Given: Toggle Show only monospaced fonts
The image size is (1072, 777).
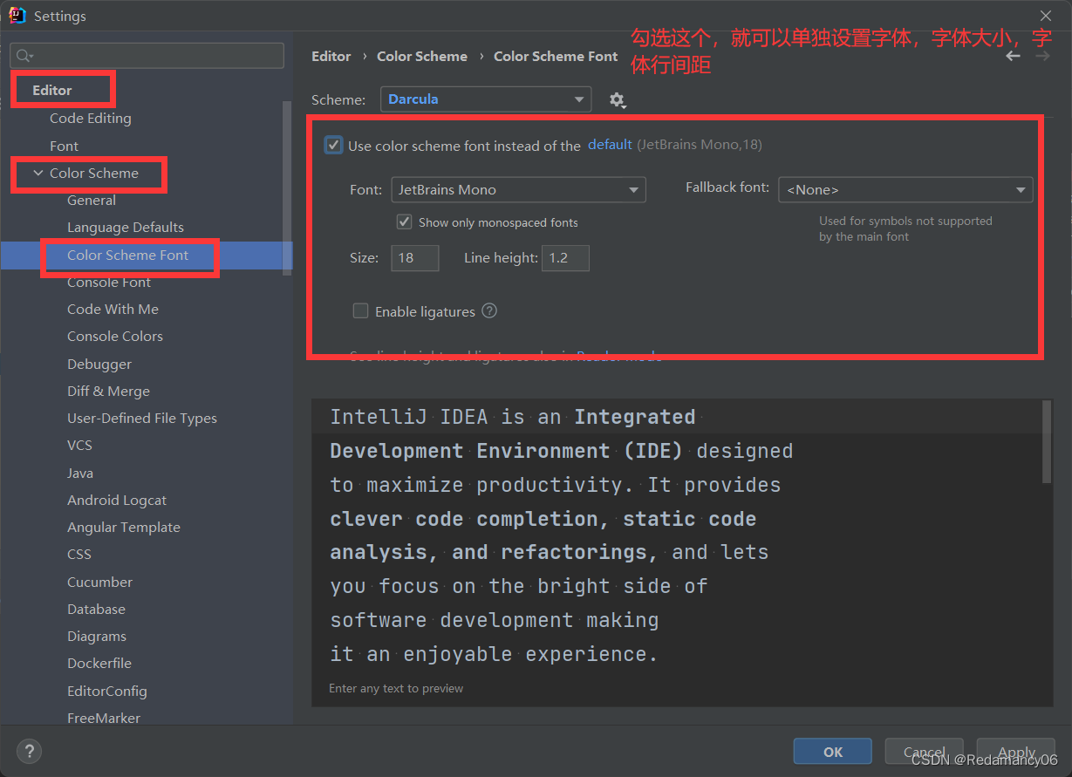Looking at the screenshot, I should [x=404, y=222].
